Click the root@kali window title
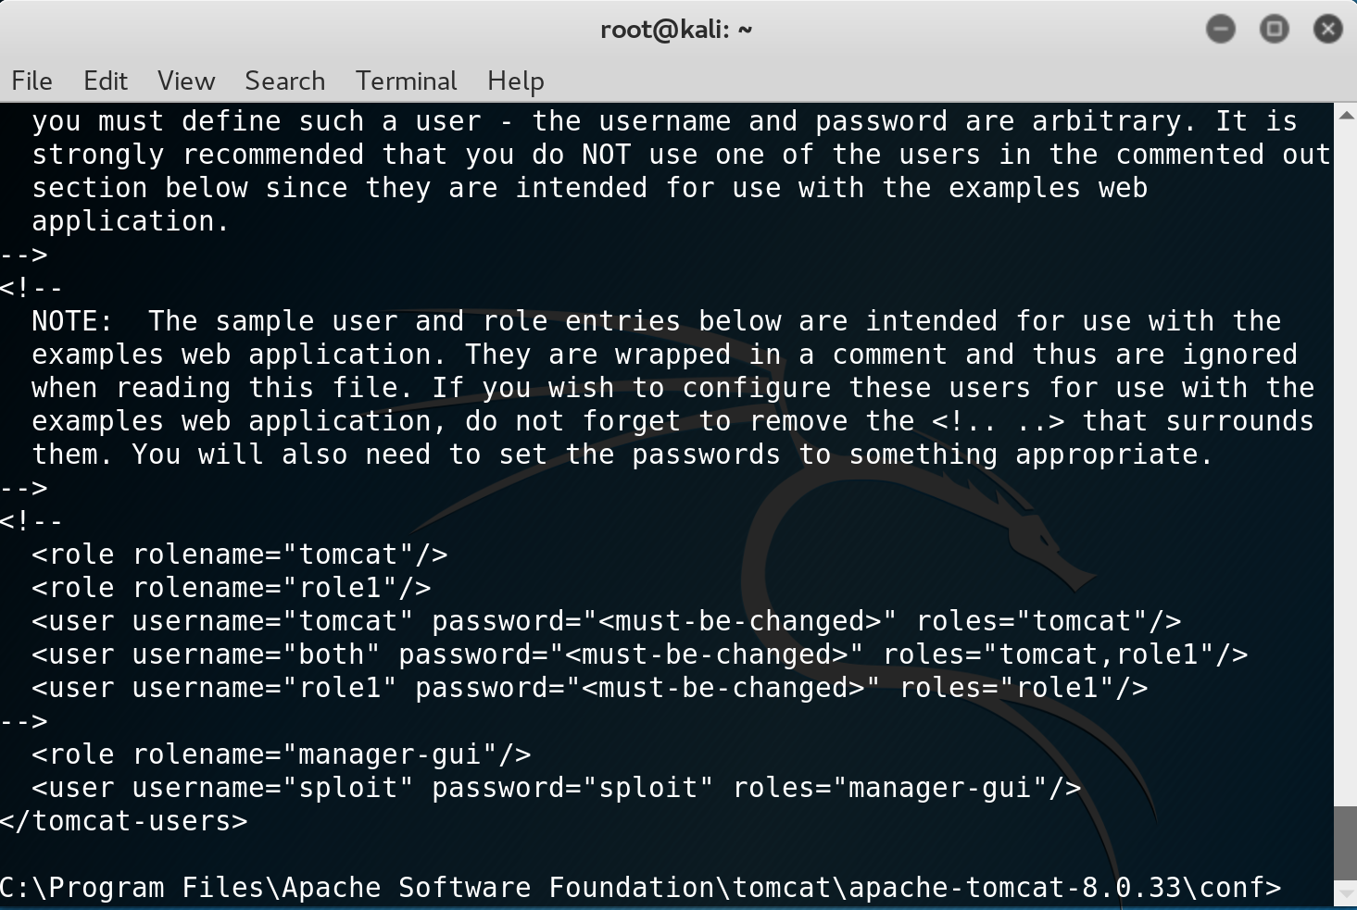Screen dimensions: 1357x910 (676, 30)
